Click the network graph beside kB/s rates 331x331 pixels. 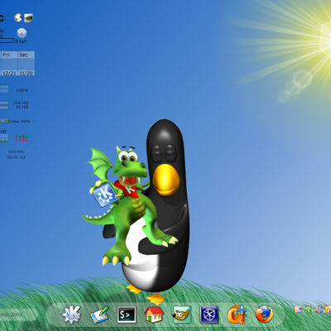click(x=4, y=138)
